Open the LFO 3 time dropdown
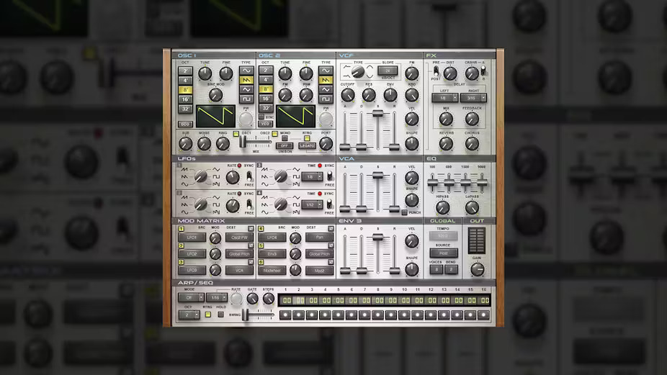667x375 pixels. 310,176
